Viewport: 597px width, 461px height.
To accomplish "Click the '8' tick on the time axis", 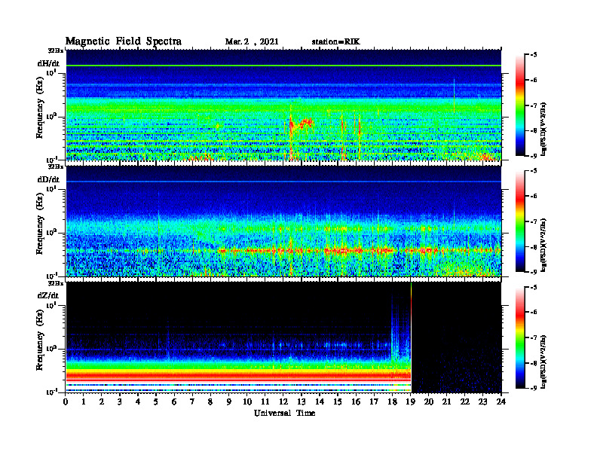I will [x=210, y=402].
